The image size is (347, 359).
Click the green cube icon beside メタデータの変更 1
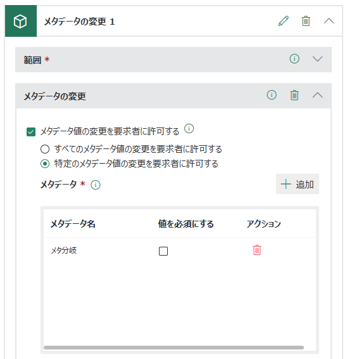click(x=20, y=21)
